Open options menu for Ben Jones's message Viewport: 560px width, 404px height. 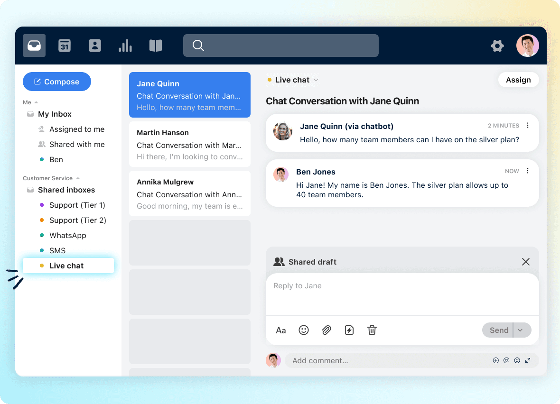tap(528, 171)
